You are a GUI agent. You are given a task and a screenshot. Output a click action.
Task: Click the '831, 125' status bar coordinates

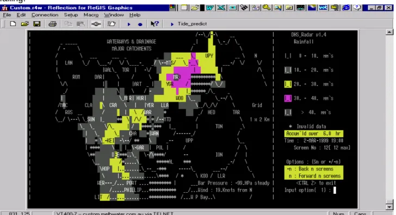point(19,213)
